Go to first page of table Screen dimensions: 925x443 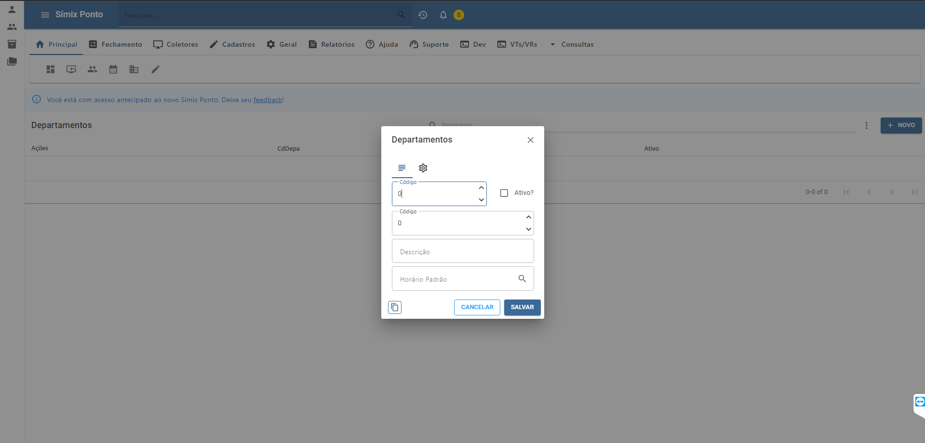click(x=846, y=192)
